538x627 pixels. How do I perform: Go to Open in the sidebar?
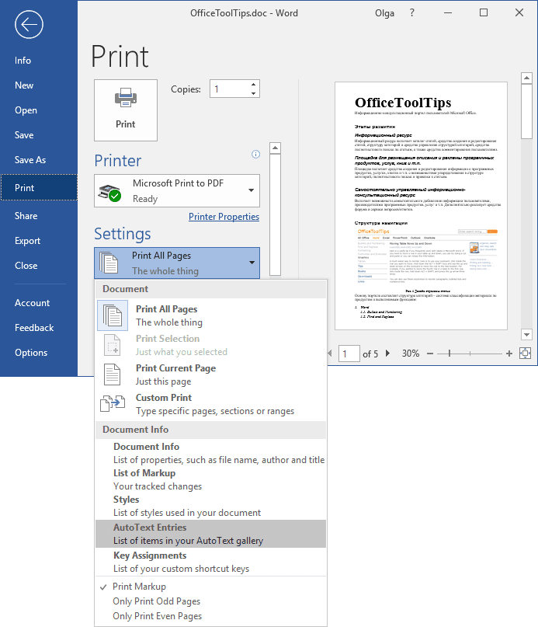(x=39, y=110)
